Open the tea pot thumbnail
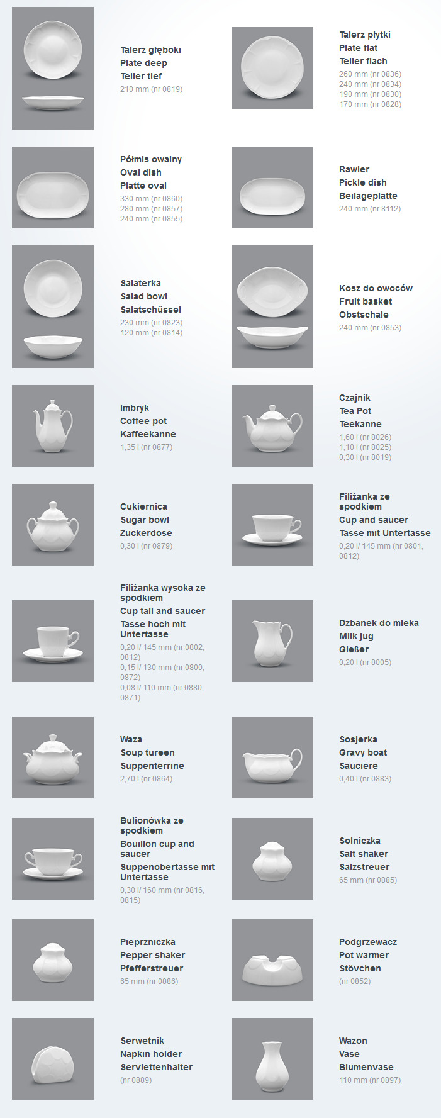Screen dimensions: 441x1118 click(x=272, y=426)
